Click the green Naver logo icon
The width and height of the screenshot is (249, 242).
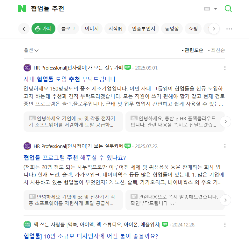click(x=22, y=9)
